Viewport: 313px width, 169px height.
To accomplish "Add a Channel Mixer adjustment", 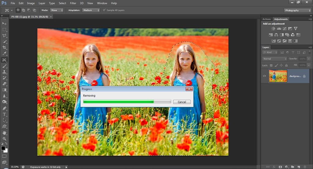I will [x=293, y=35].
